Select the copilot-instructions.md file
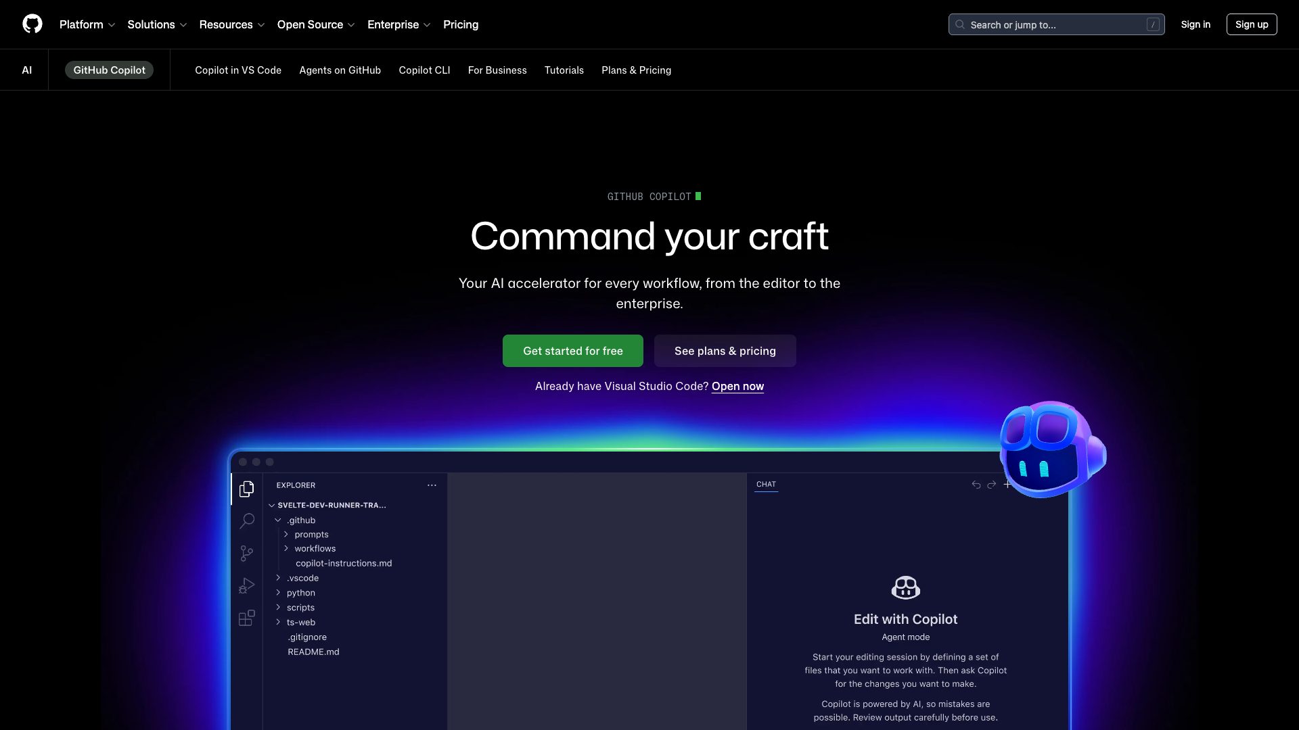This screenshot has width=1299, height=730. 343,563
